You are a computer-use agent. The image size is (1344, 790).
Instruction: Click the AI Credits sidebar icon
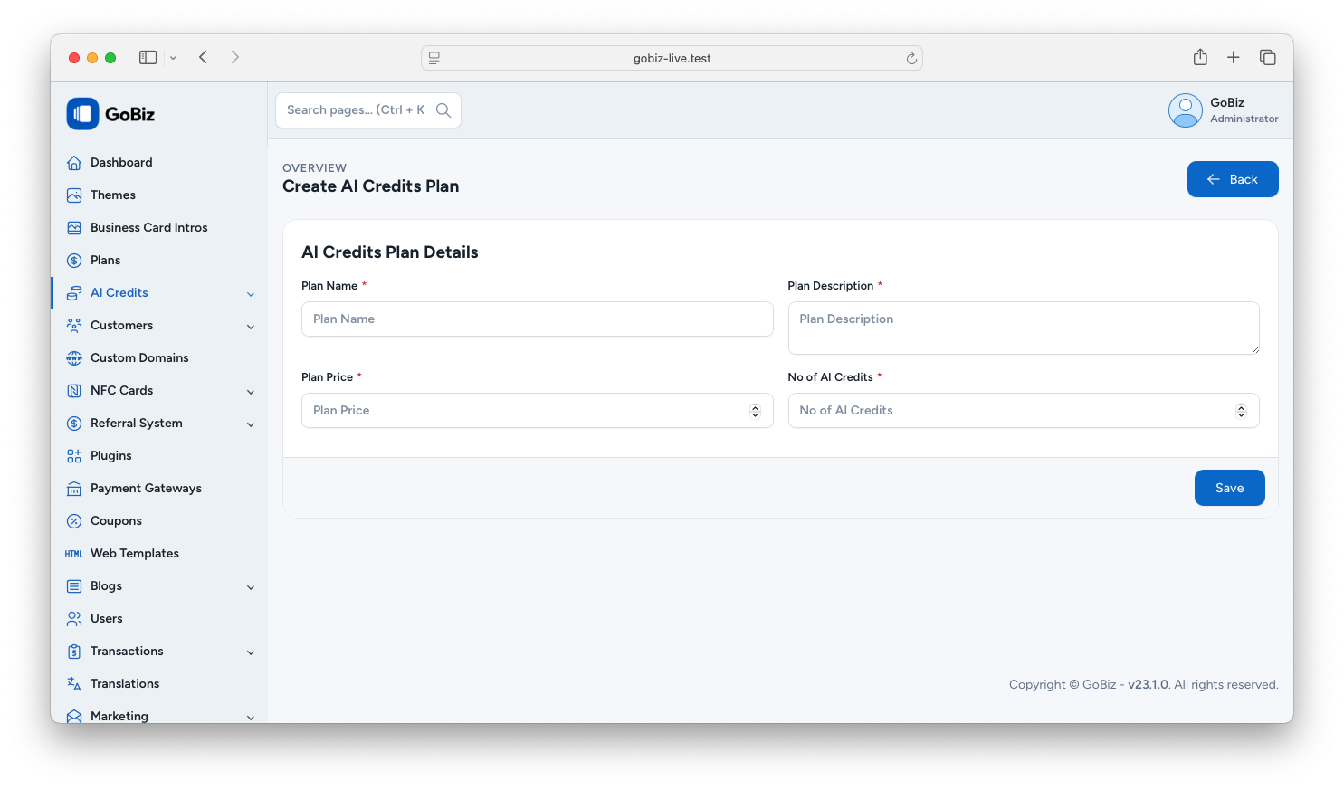74,293
